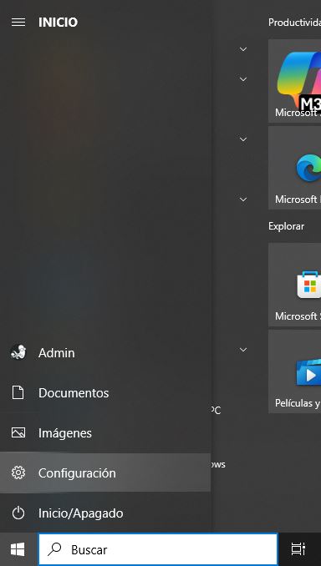The height and width of the screenshot is (566, 321).
Task: Launch the Microsoft 365 Copilot tile
Action: click(294, 81)
